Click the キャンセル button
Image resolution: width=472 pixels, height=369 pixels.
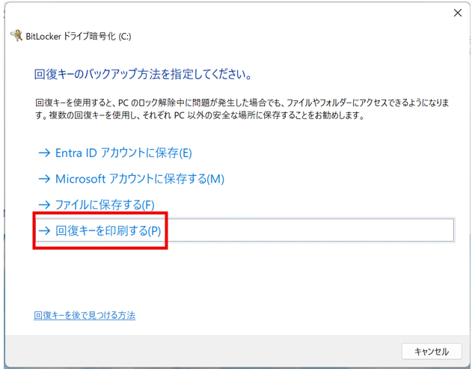(x=432, y=351)
